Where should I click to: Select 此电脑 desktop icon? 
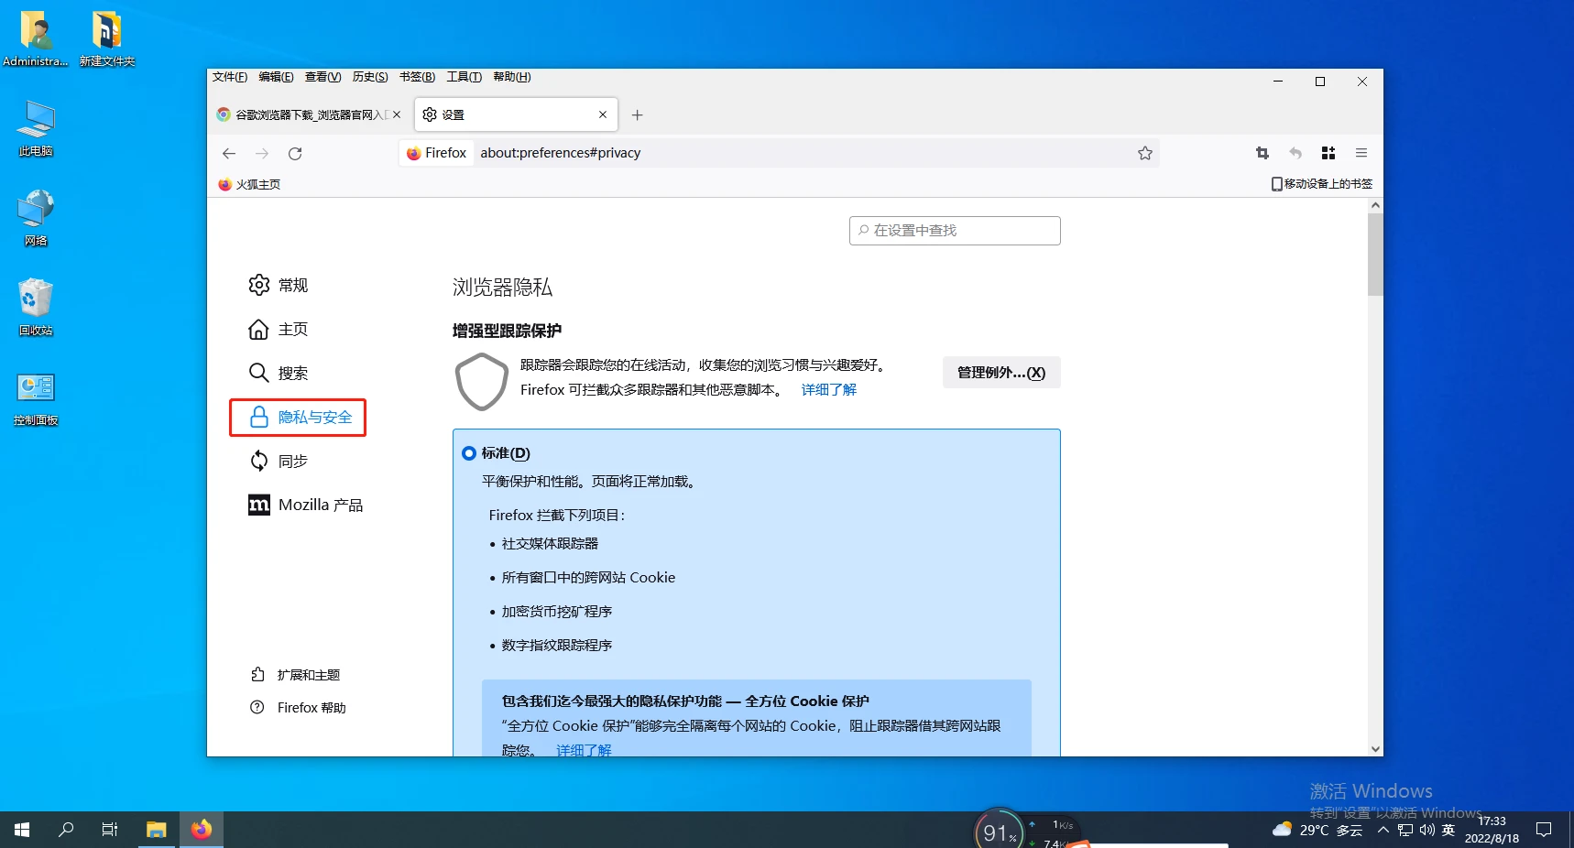click(x=36, y=128)
